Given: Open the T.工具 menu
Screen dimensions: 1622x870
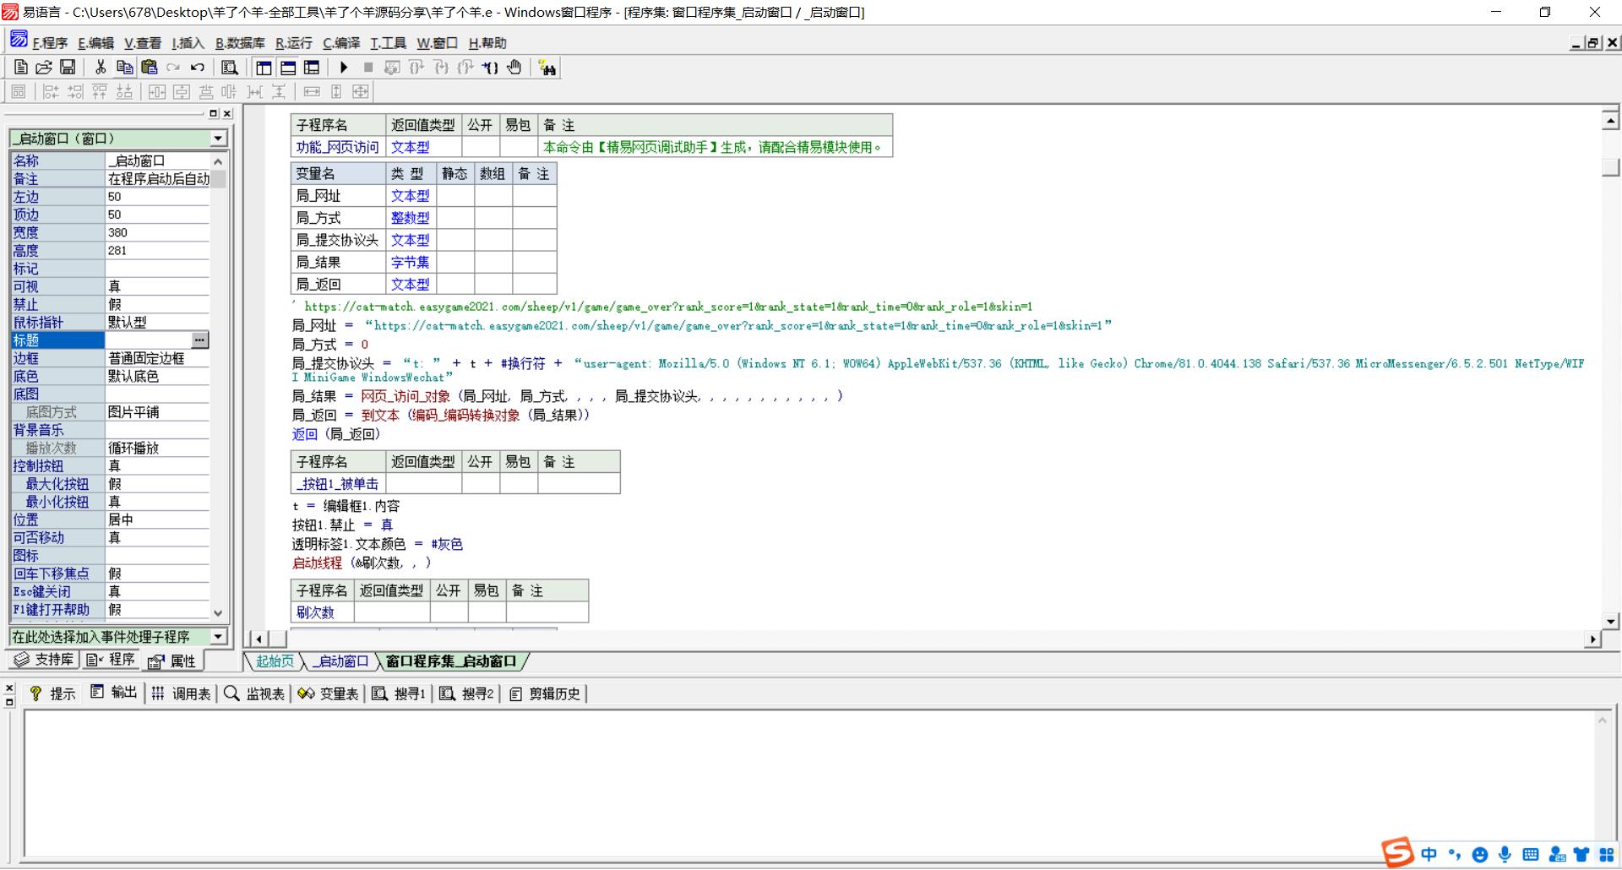Looking at the screenshot, I should tap(388, 43).
